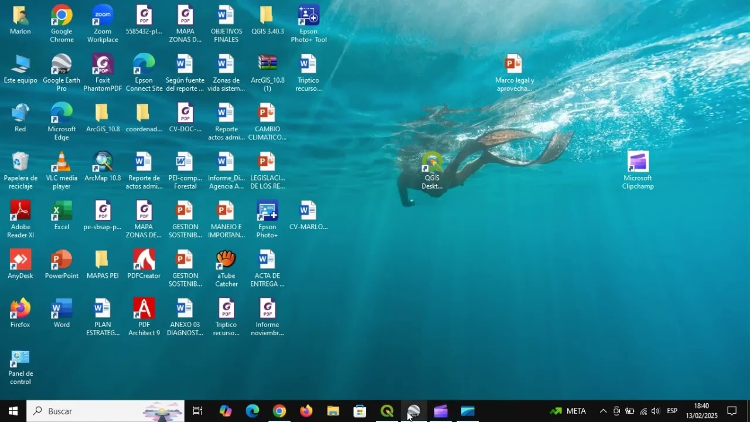The height and width of the screenshot is (422, 750).
Task: Open aTube Catcher shortcut
Action: pyautogui.click(x=226, y=268)
